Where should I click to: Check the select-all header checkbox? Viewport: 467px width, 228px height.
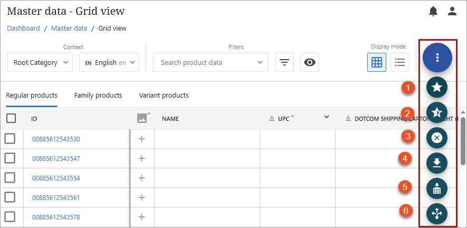point(11,119)
